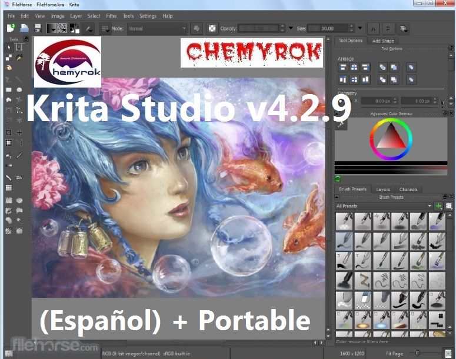Save the document using the toolbar icon
456x359 pixels.
click(x=38, y=28)
